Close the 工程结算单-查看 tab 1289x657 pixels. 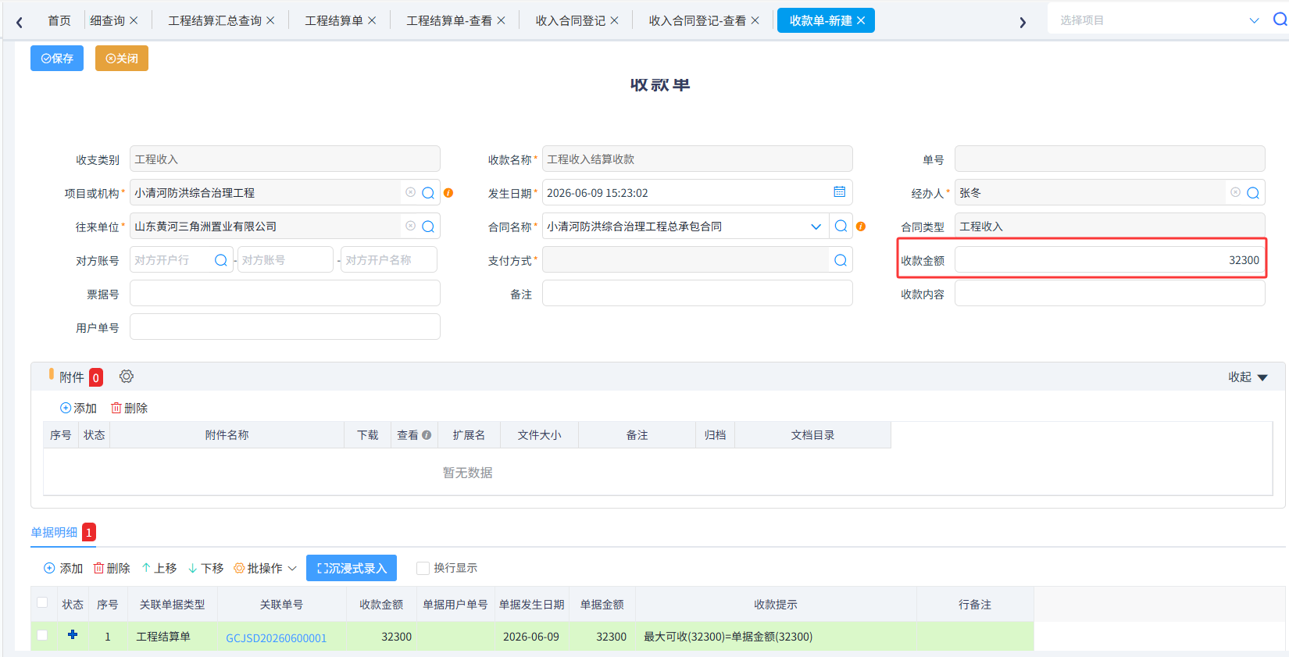pyautogui.click(x=502, y=20)
